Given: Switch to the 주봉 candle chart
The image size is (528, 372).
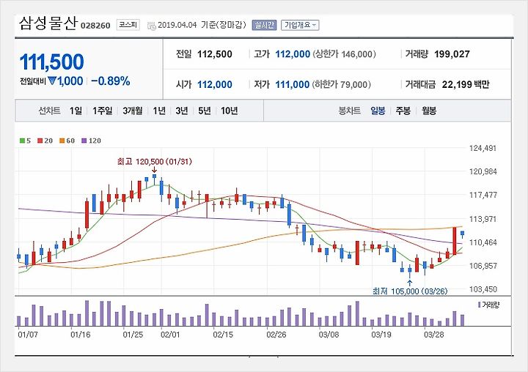Looking at the screenshot, I should pos(403,111).
